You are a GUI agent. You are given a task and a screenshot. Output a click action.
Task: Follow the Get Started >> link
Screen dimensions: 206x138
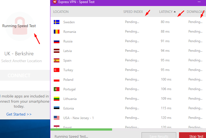19,114
